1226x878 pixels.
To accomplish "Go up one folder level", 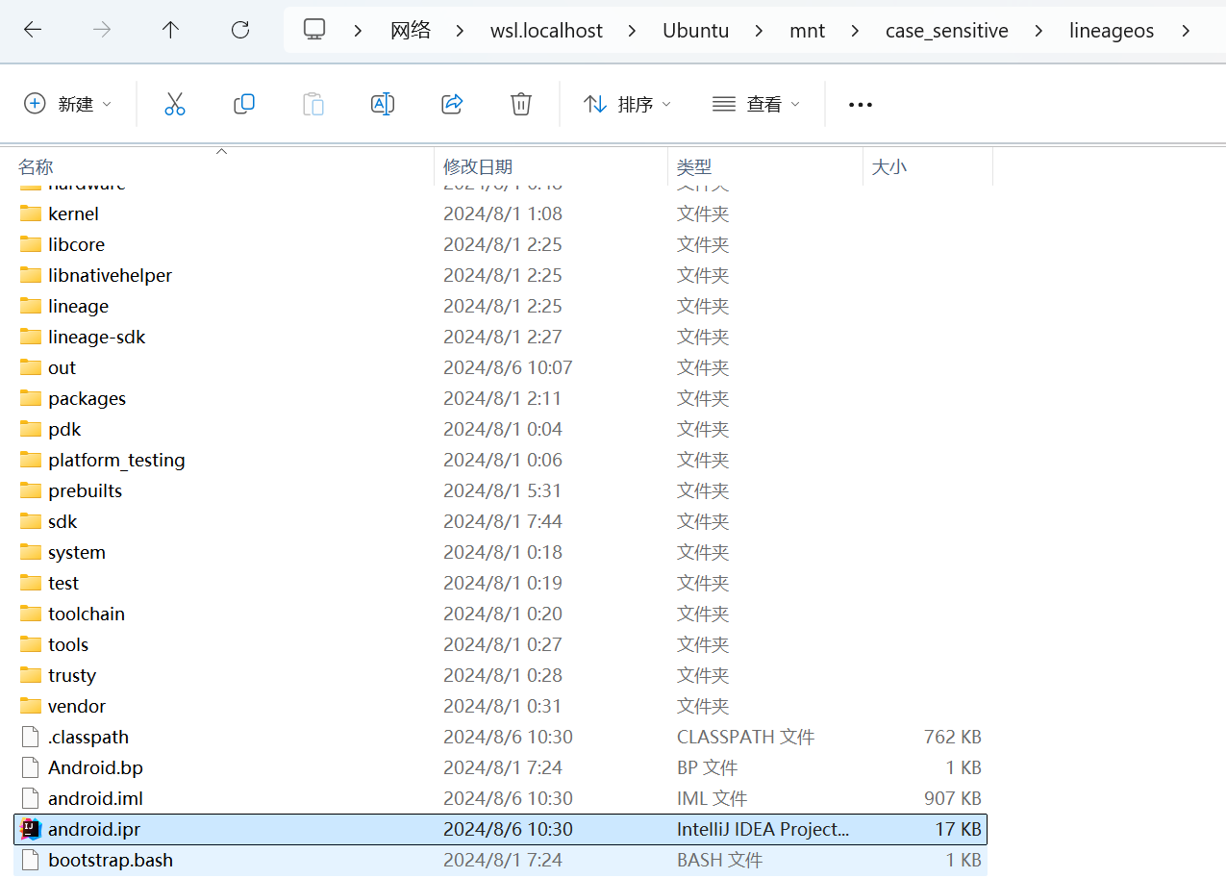I will point(170,30).
